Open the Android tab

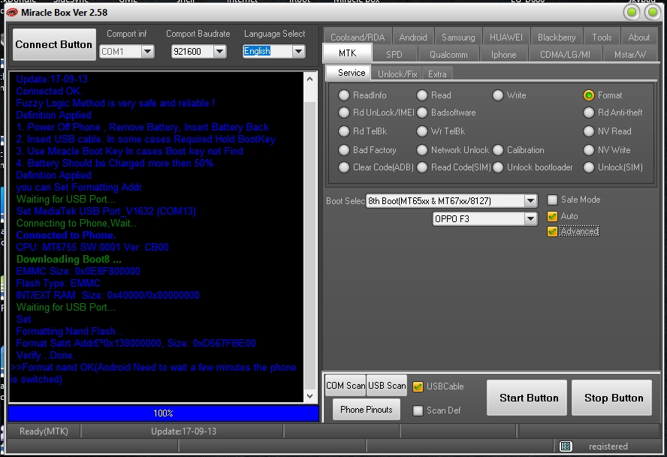coord(413,37)
